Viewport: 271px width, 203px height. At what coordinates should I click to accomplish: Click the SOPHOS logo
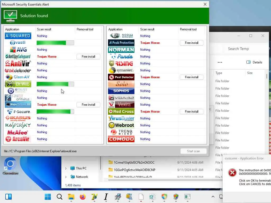tap(121, 91)
